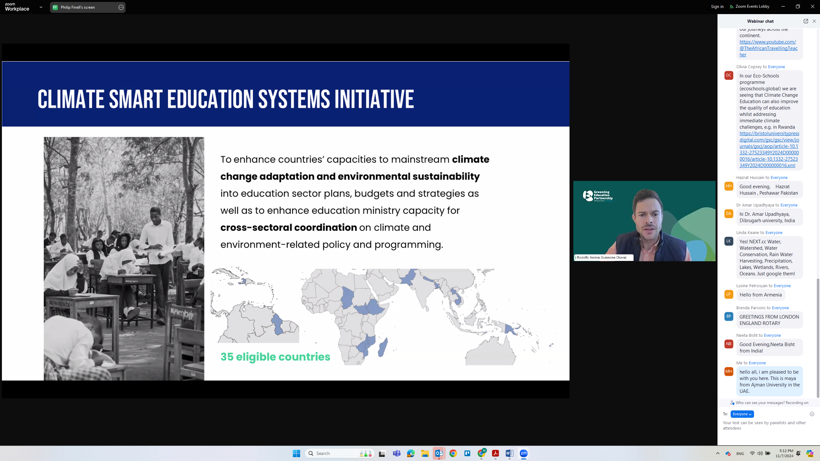The height and width of the screenshot is (461, 820).
Task: Open the Everyone recipient dropdown
Action: (x=742, y=414)
